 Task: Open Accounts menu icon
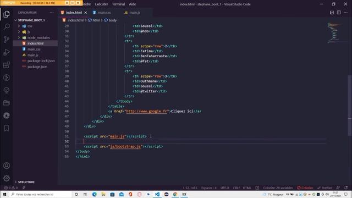[7, 166]
